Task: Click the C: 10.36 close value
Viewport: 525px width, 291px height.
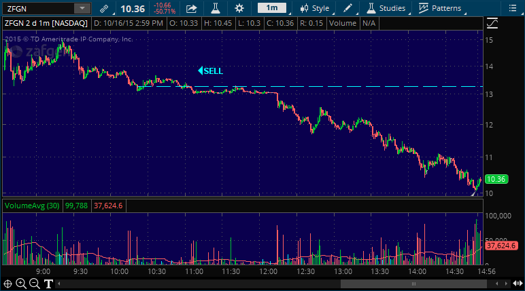Action: [280, 23]
